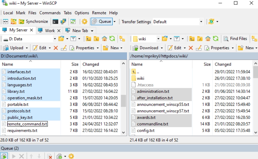
Task: Click the Find Files button
Action: tap(235, 39)
